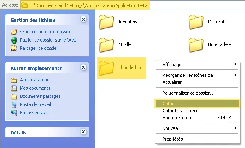Image resolution: width=245 pixels, height=148 pixels.
Task: Choose Coller le raccourci
Action: tap(197, 111)
